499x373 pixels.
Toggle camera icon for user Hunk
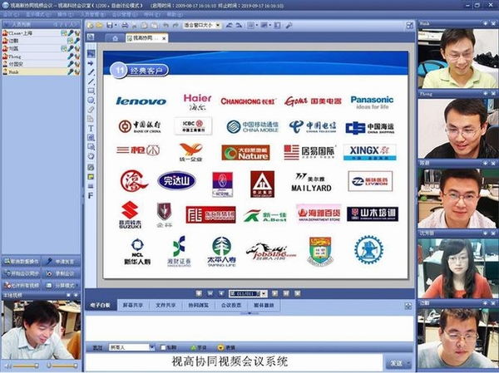77,72
